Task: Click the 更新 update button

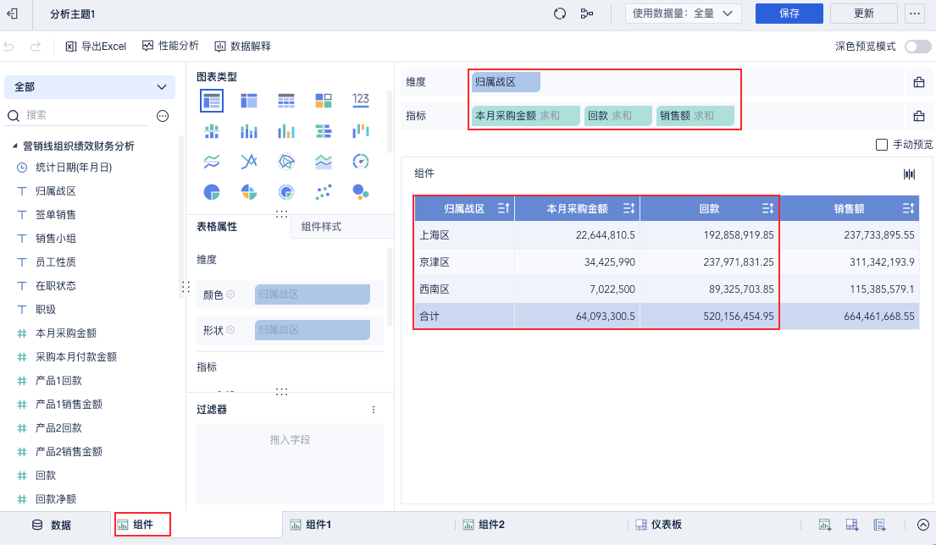Action: click(x=864, y=14)
